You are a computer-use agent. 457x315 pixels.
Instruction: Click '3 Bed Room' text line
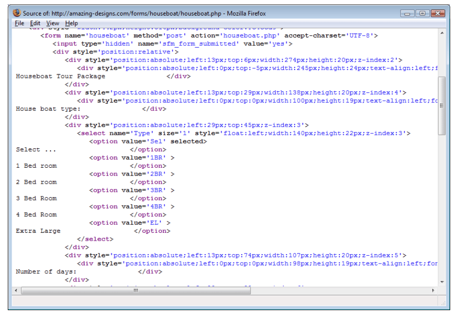coord(36,199)
